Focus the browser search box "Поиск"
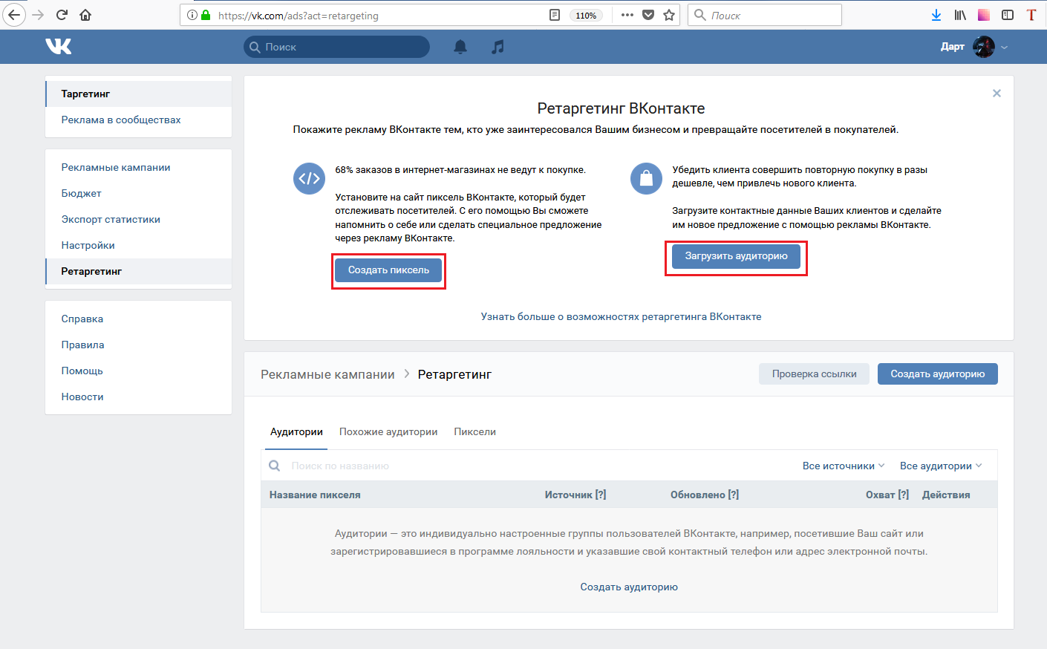 765,15
